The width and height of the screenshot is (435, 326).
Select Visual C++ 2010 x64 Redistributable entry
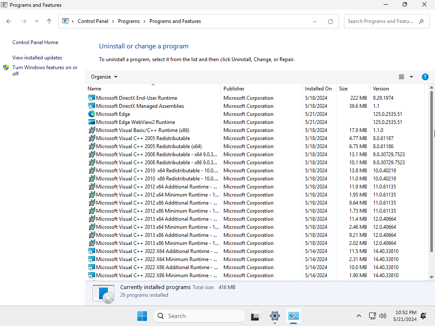pyautogui.click(x=157, y=171)
